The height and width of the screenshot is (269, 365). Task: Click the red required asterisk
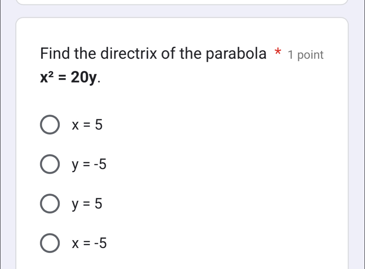tap(277, 53)
